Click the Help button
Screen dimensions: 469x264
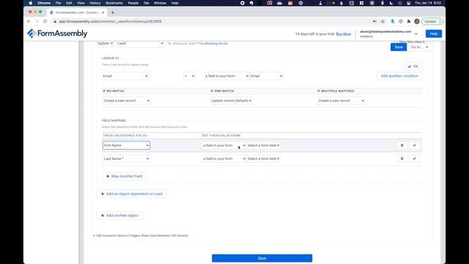(434, 34)
